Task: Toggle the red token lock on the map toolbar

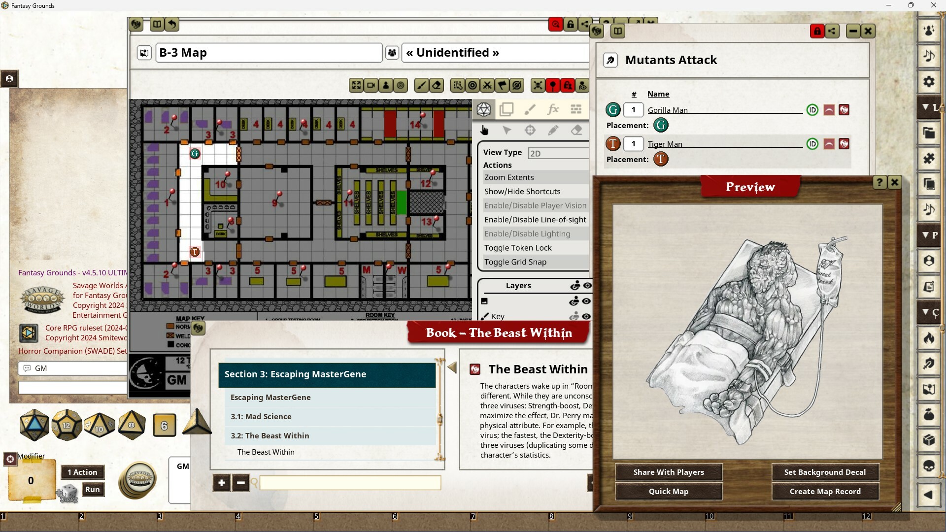Action: coord(568,85)
